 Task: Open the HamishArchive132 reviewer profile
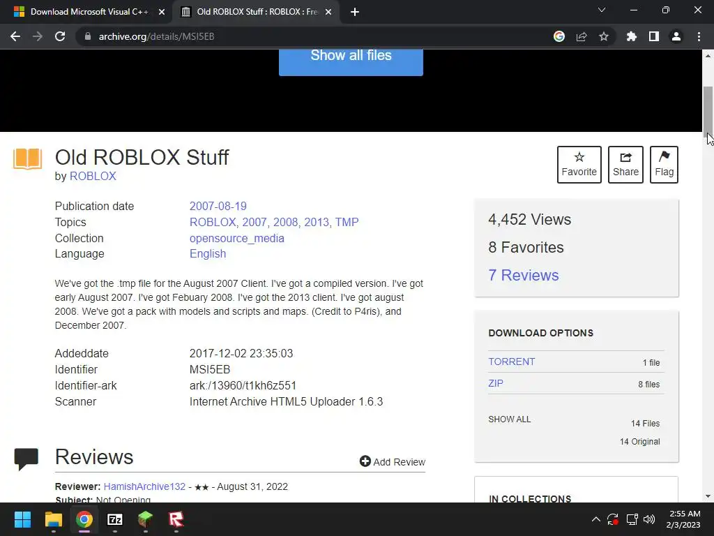(x=145, y=486)
